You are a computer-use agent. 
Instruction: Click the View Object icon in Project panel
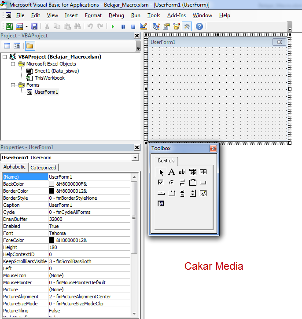tap(17, 46)
